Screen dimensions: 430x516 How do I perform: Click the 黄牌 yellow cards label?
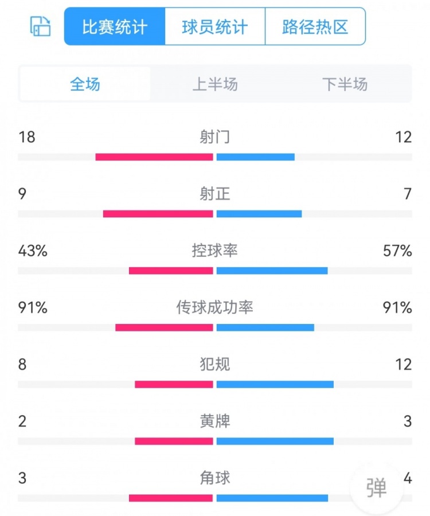215,421
